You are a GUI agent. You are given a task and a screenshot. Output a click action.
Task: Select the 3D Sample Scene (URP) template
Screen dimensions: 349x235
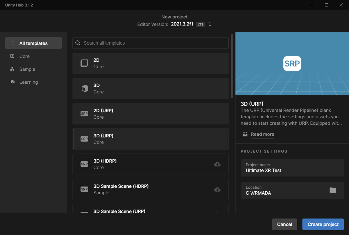point(150,209)
